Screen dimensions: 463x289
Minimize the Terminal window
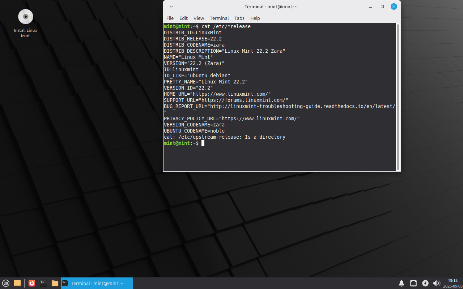click(x=371, y=7)
